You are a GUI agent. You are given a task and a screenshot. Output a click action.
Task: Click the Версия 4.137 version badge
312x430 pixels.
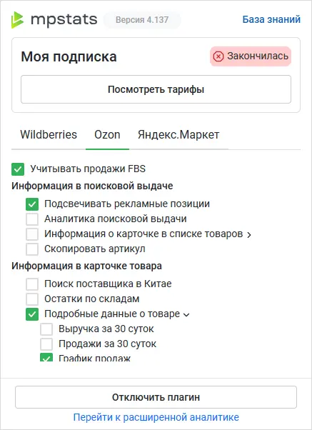pyautogui.click(x=142, y=20)
